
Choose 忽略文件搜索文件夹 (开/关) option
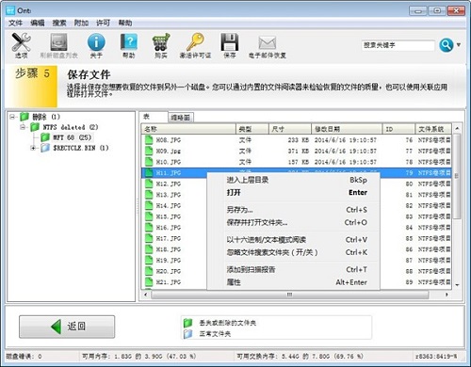click(294, 252)
